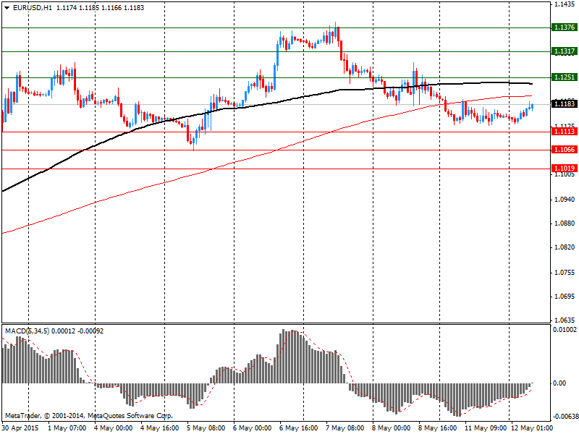Click the open price value 1.1174

[x=67, y=8]
